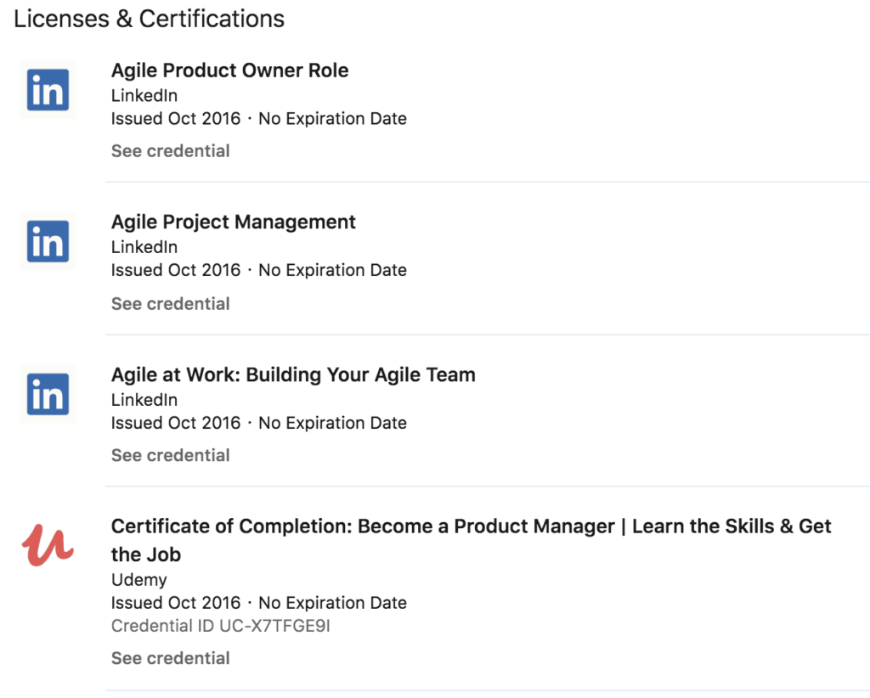Click the LinkedIn icon beside Agile Product Owner Role
870x698 pixels.
pos(48,90)
